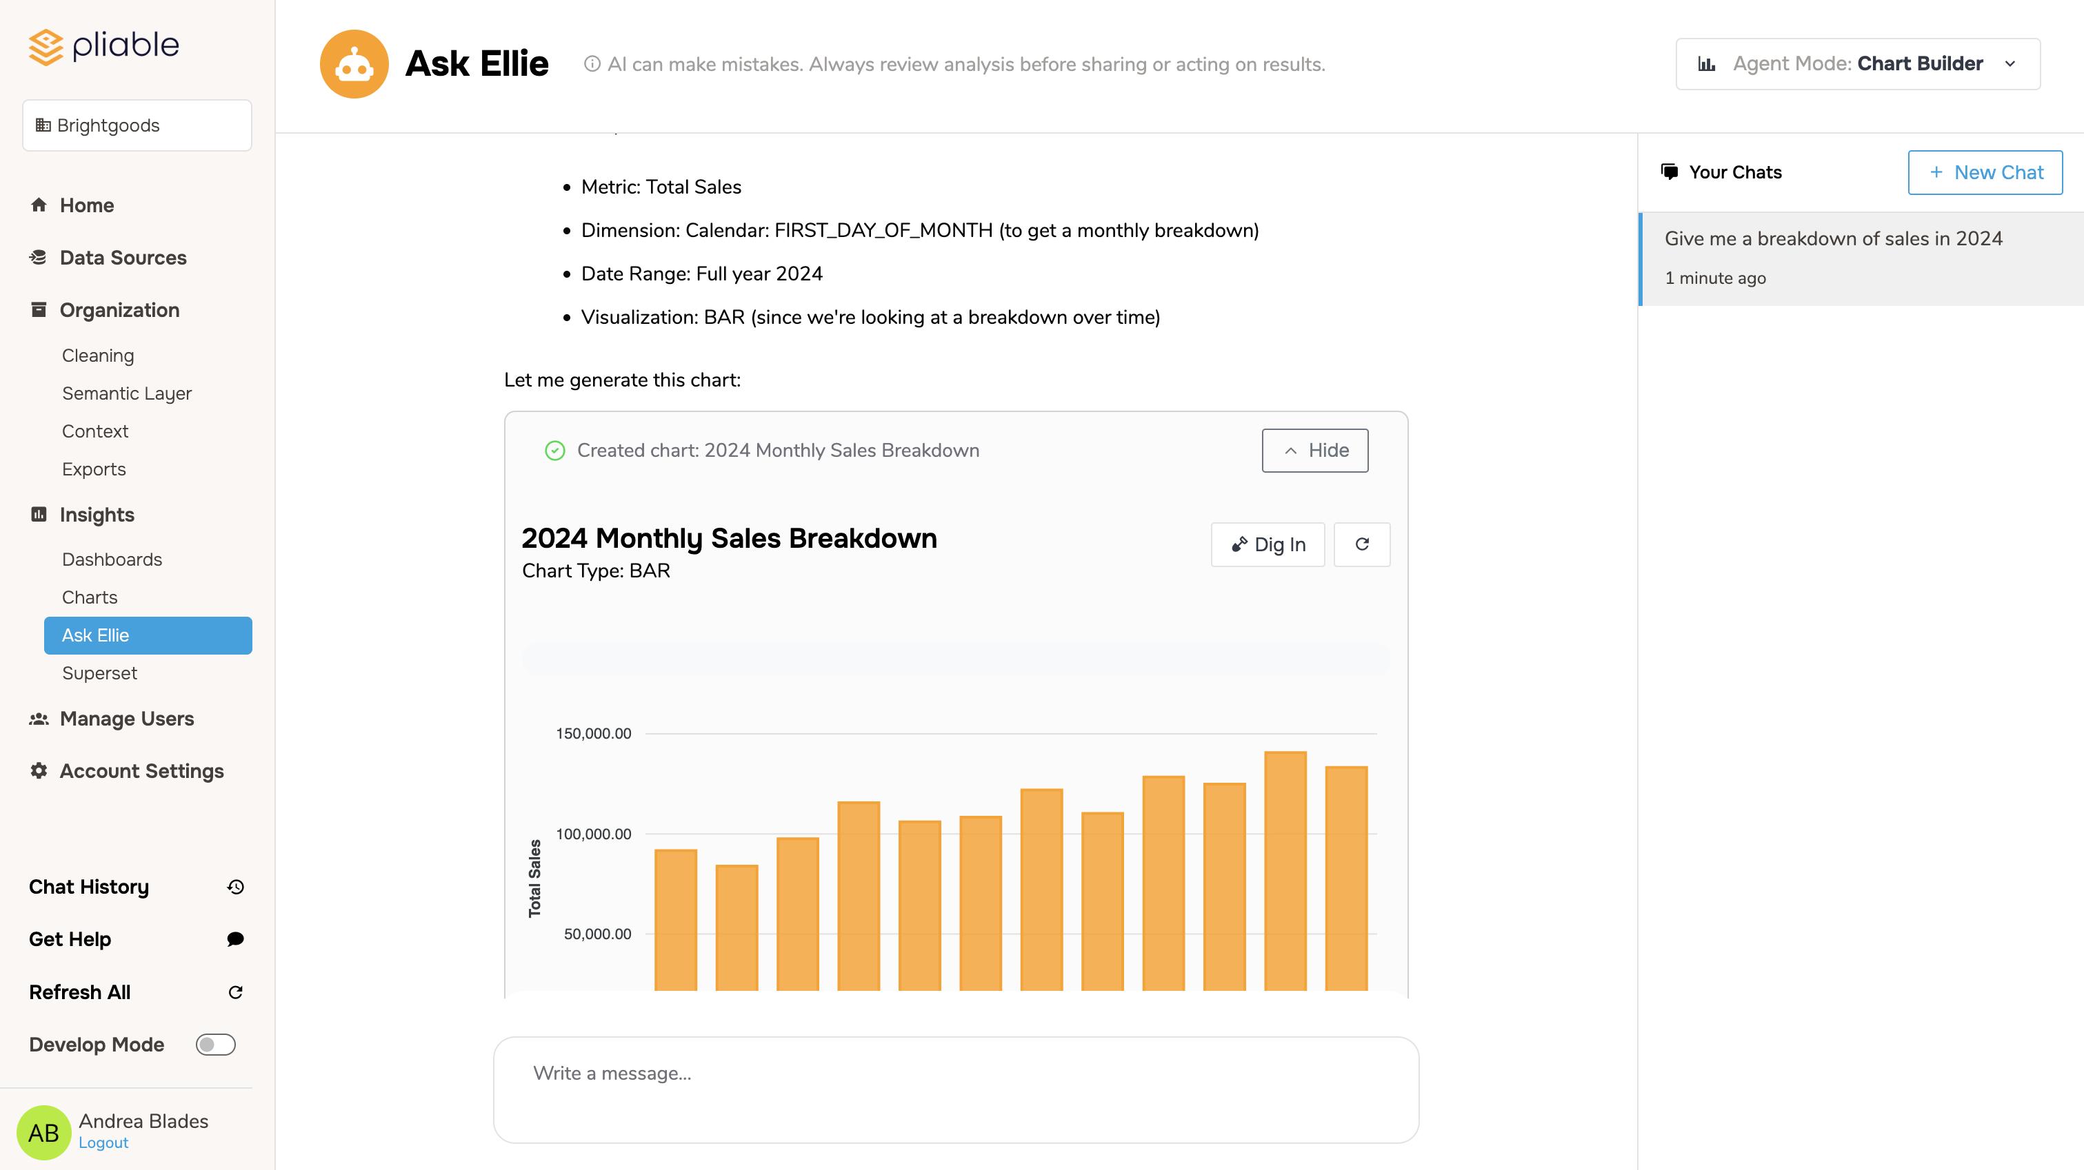This screenshot has height=1170, width=2084.
Task: Refresh the 2024 Monthly Sales Breakdown chart
Action: point(1361,544)
